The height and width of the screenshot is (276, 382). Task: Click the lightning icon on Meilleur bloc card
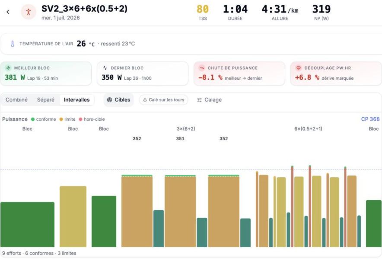(x=8, y=68)
